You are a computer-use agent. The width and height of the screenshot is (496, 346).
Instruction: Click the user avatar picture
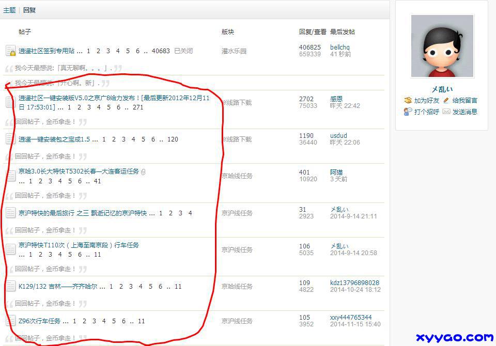[x=442, y=46]
